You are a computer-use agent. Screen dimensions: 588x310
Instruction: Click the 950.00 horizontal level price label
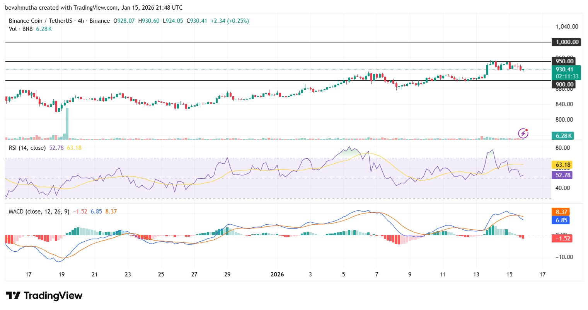click(563, 61)
